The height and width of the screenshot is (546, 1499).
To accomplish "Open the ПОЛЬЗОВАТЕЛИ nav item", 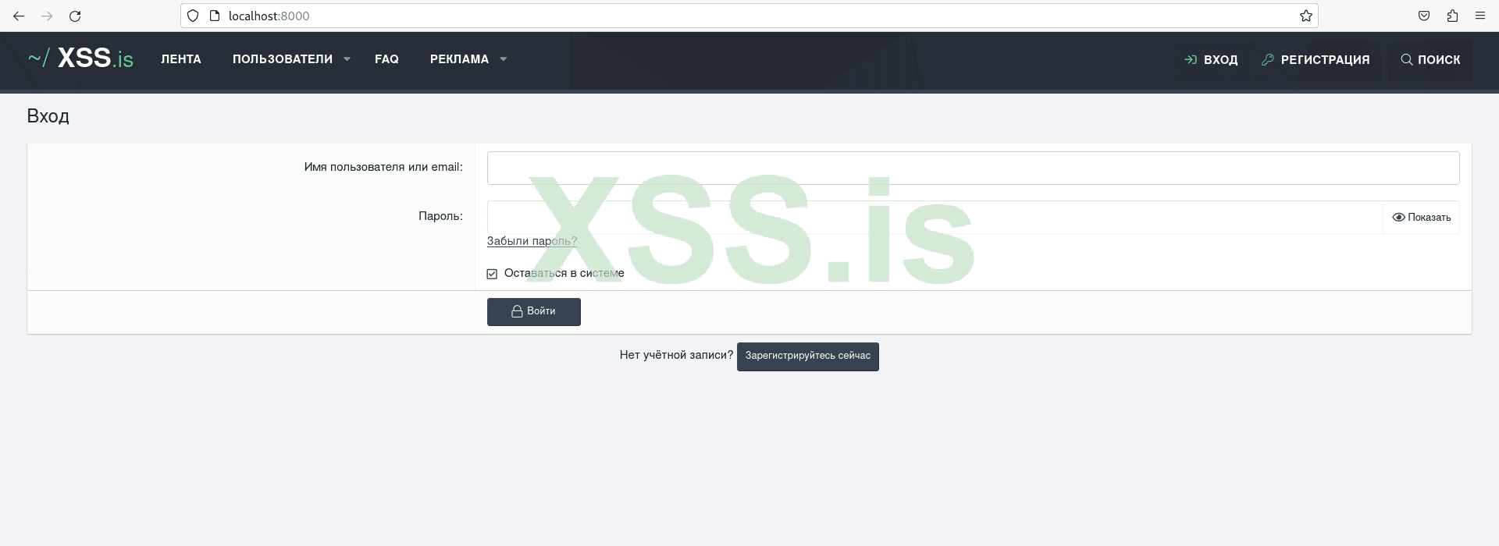I will (x=283, y=59).
